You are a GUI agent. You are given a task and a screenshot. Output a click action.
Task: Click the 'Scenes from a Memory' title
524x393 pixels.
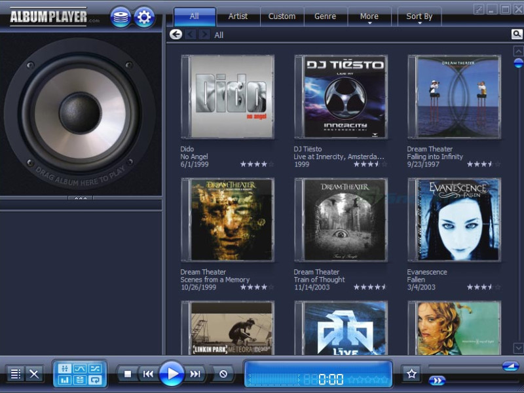pos(215,280)
